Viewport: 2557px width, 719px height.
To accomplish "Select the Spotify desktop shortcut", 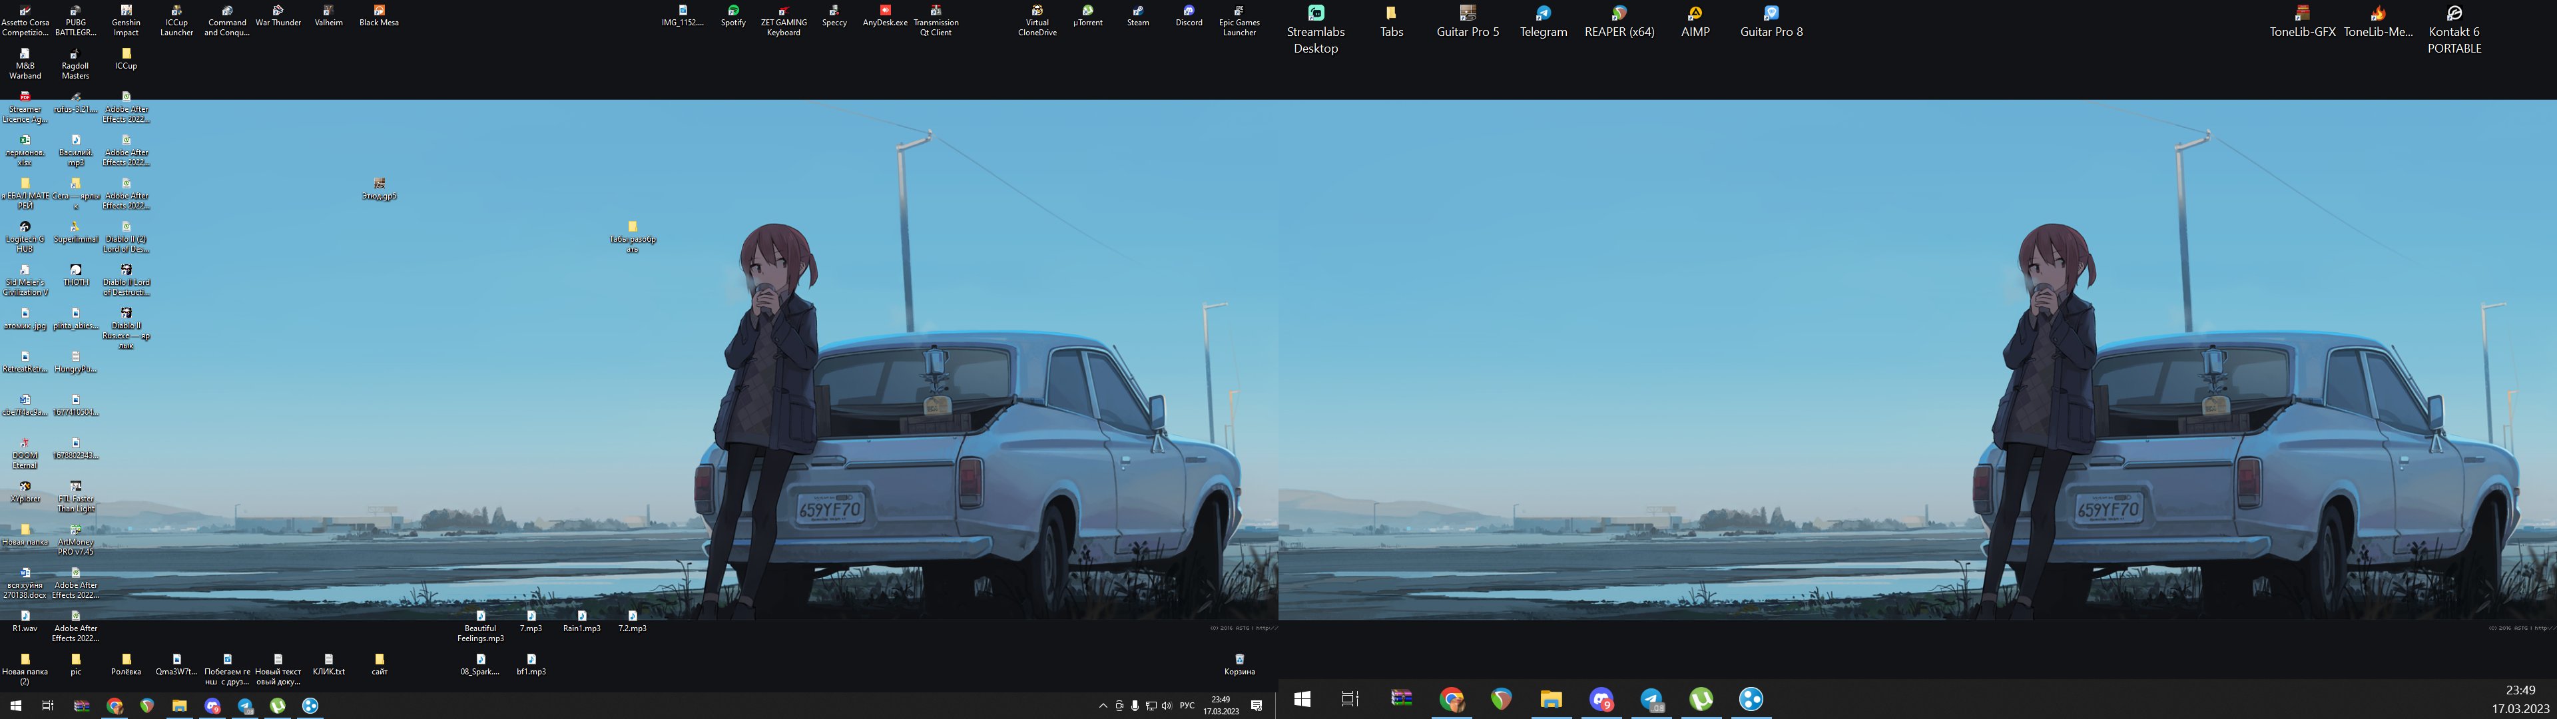I will coord(732,16).
